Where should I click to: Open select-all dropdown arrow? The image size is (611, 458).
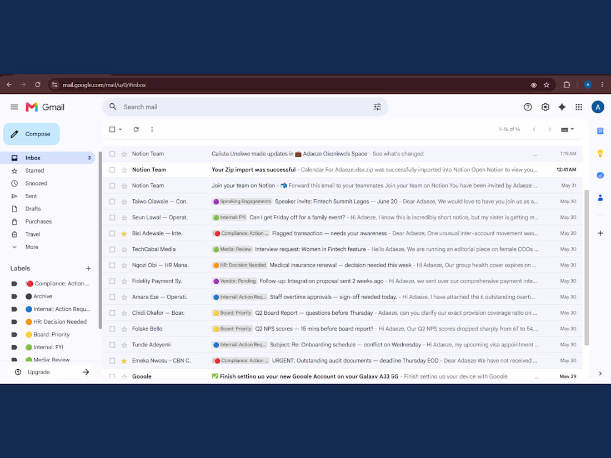tap(121, 129)
